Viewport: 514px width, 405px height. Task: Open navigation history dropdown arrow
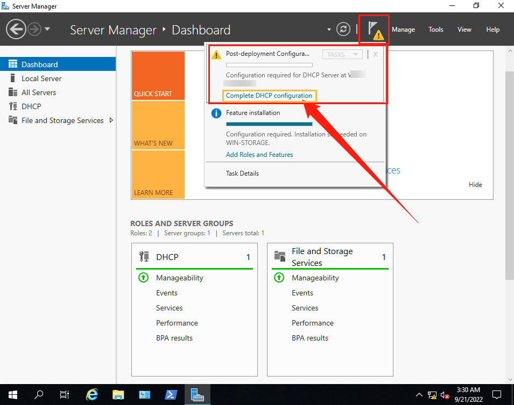pos(47,29)
